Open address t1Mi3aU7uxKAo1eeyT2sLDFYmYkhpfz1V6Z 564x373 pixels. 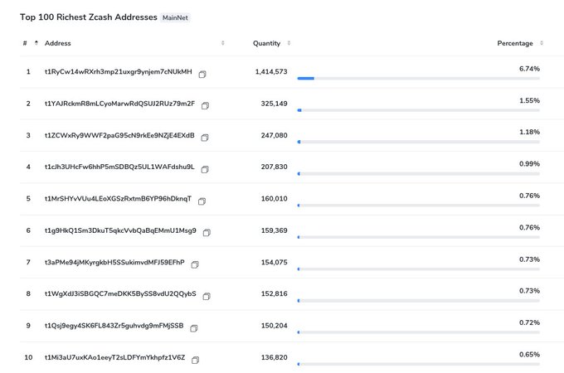coord(114,357)
